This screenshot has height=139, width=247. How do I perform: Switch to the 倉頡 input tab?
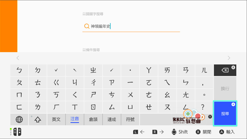click(93, 119)
